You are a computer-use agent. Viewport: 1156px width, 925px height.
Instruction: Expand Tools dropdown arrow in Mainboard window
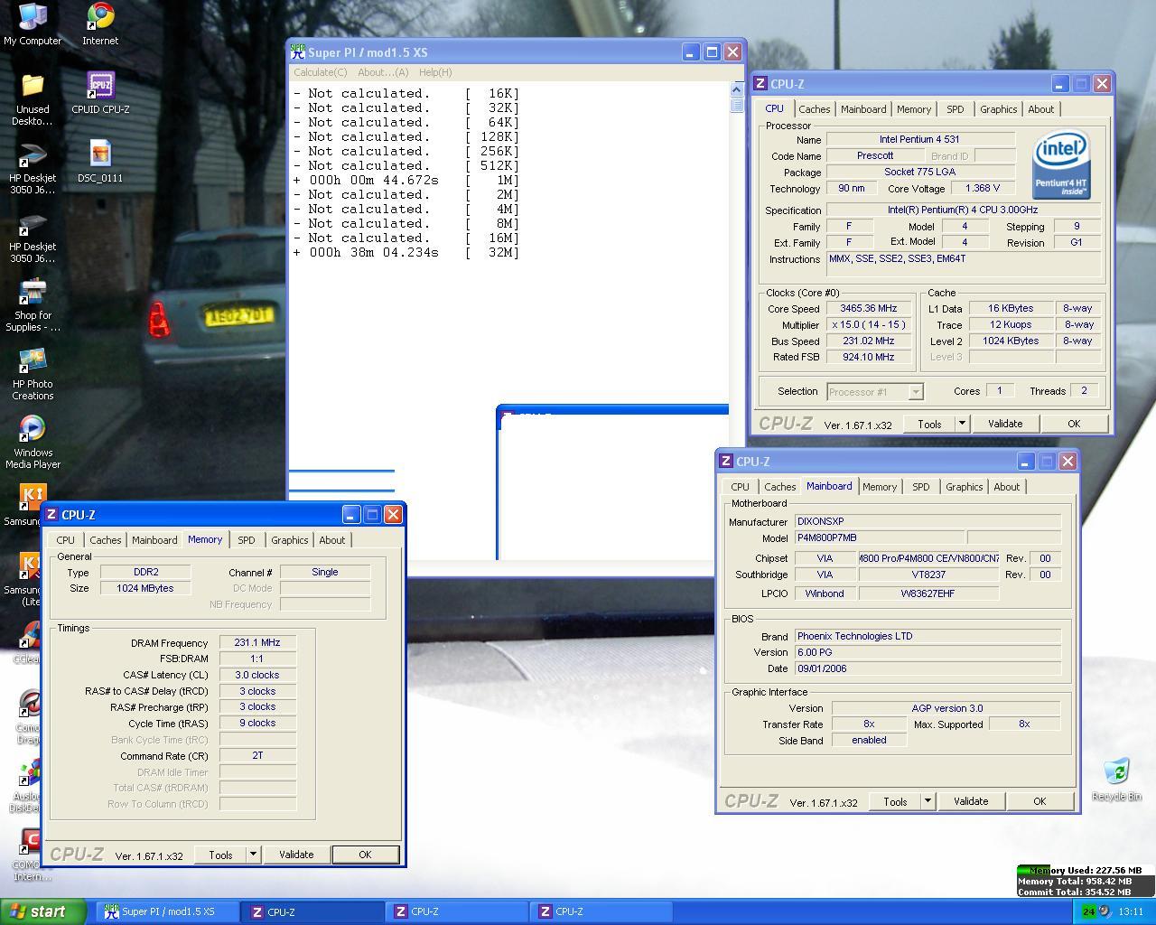click(928, 800)
